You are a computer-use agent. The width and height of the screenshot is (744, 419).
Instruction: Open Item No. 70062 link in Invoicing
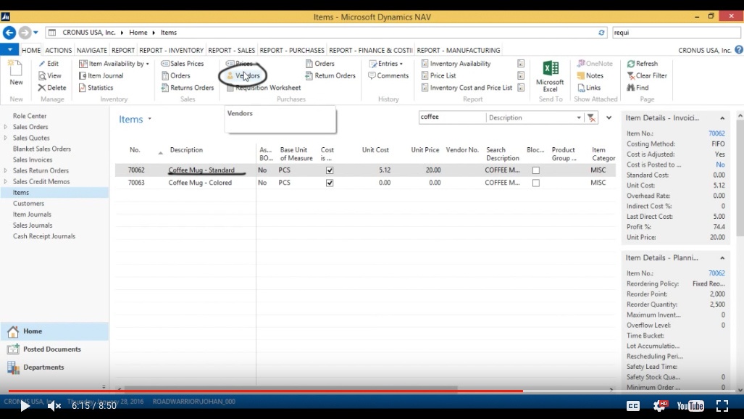coord(716,133)
